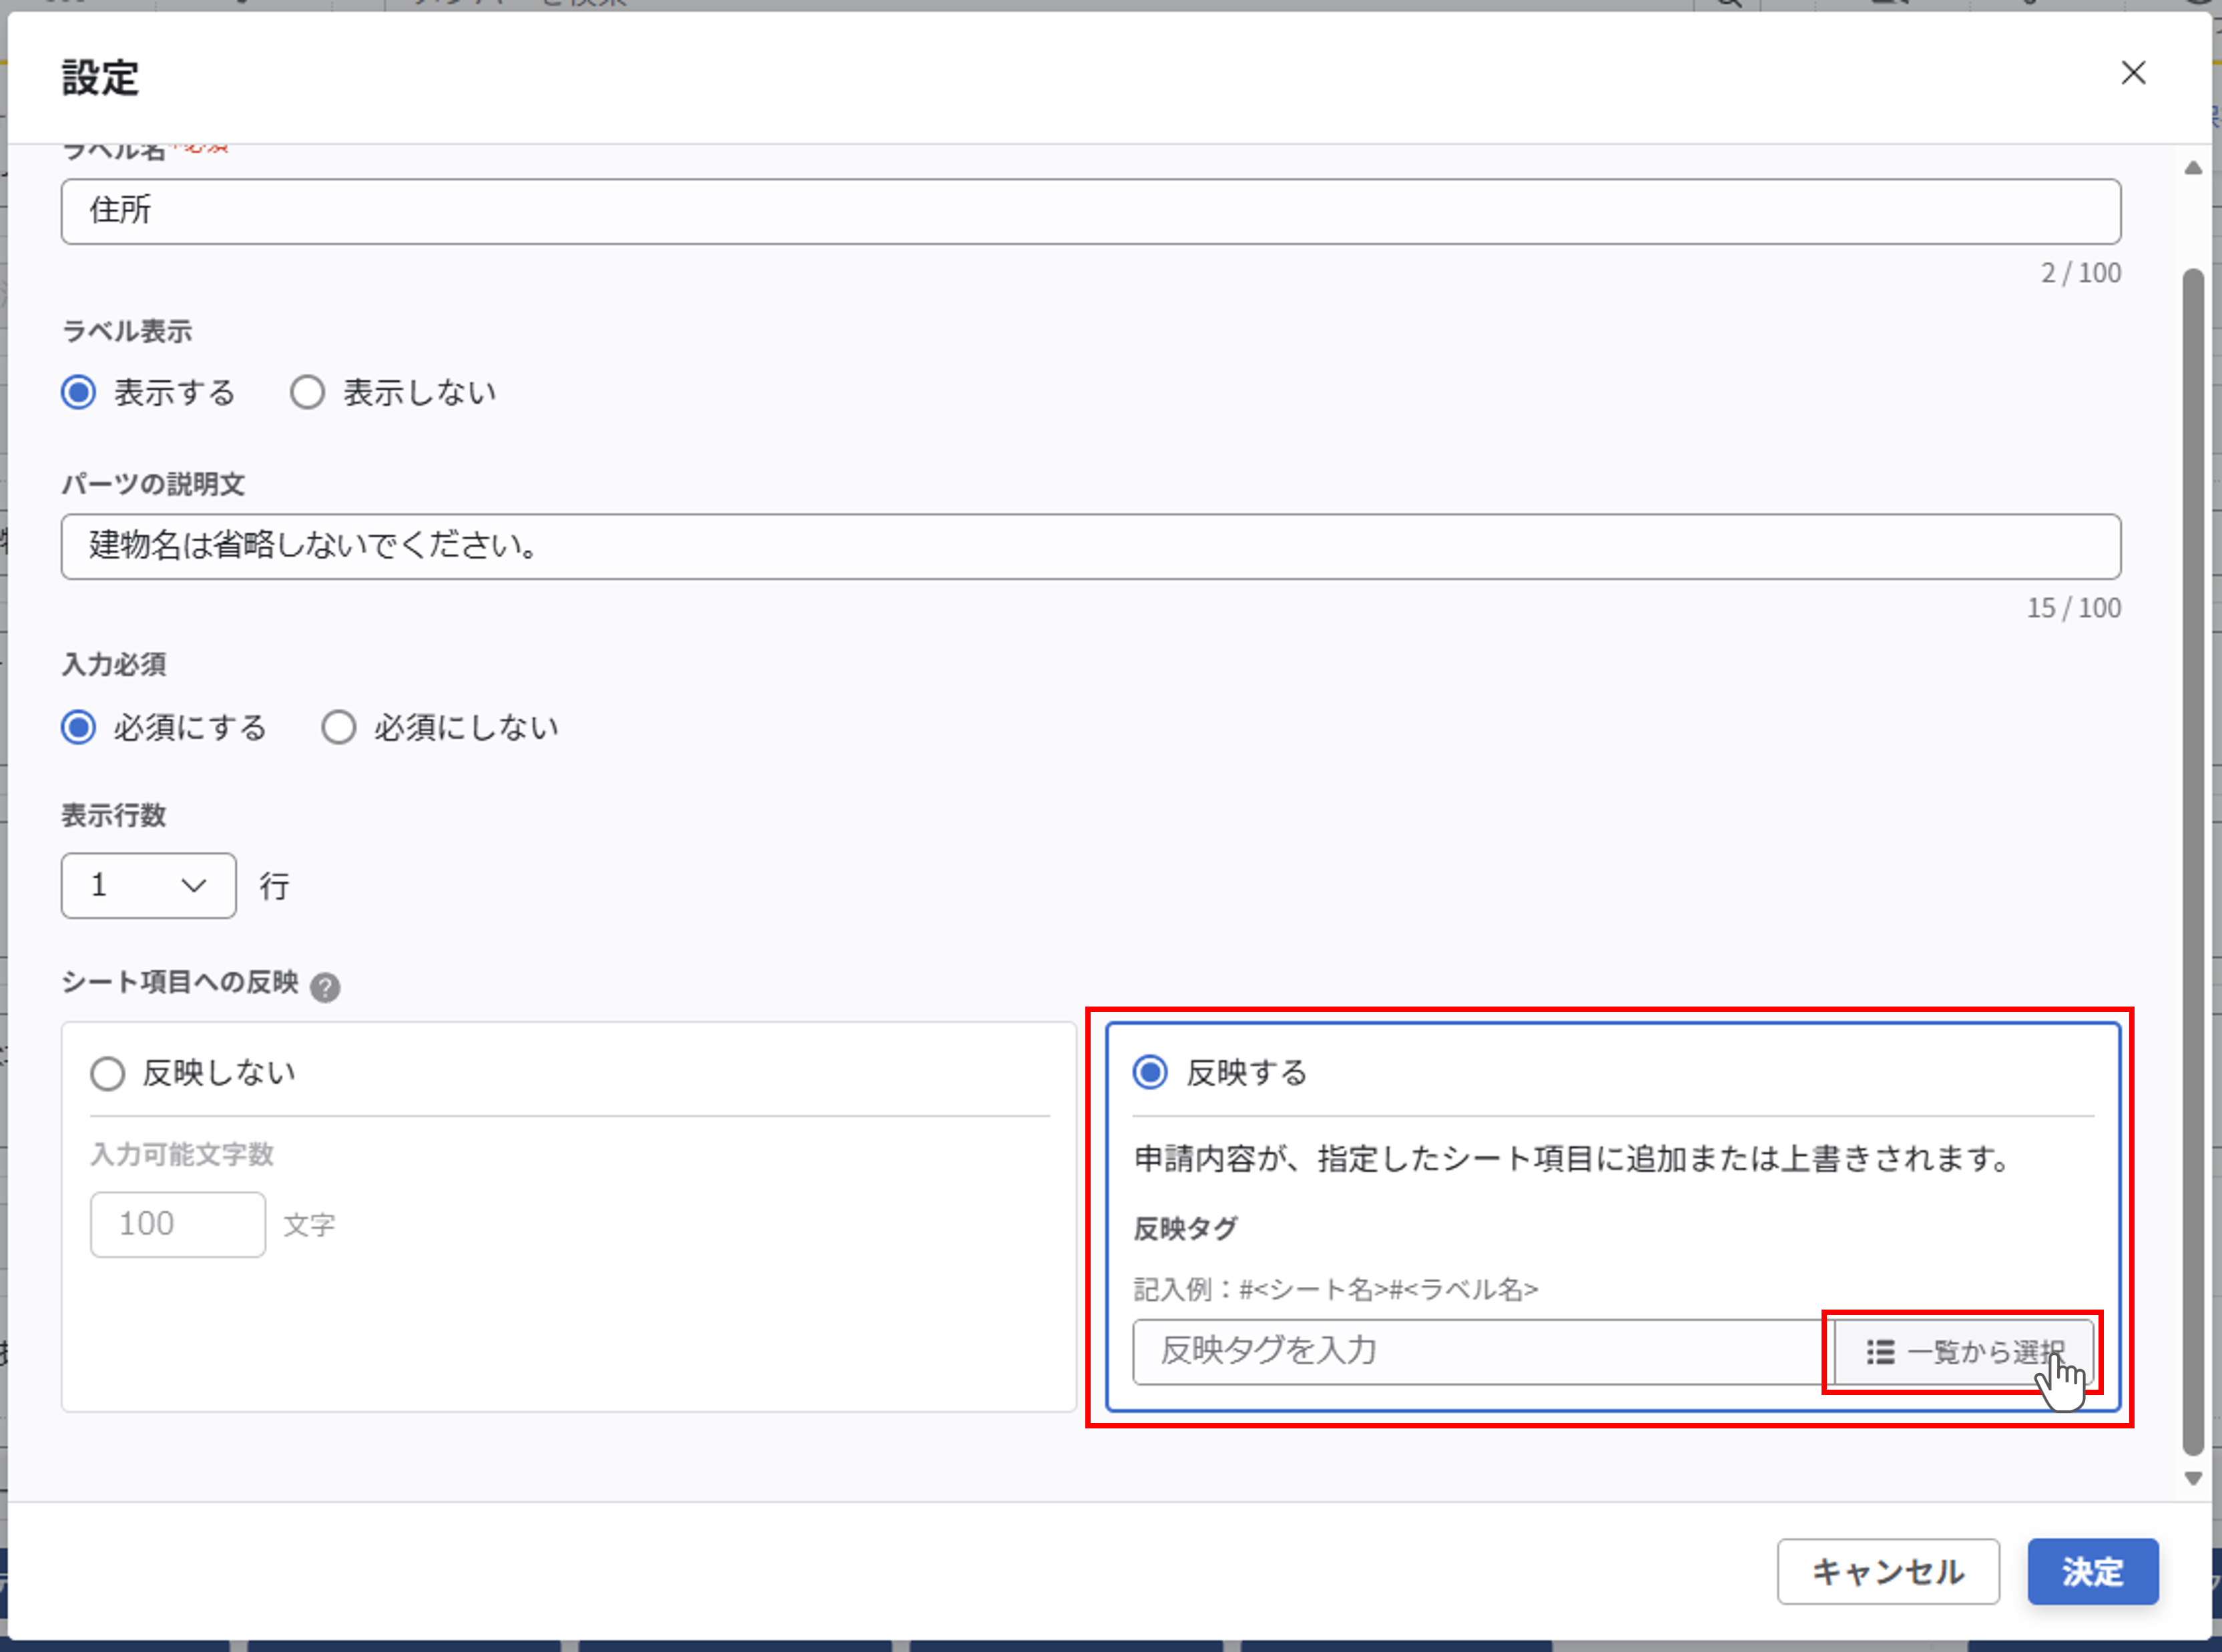The image size is (2222, 1652).
Task: Click the 入力可能文字数 field showing 100
Action: pos(177,1223)
